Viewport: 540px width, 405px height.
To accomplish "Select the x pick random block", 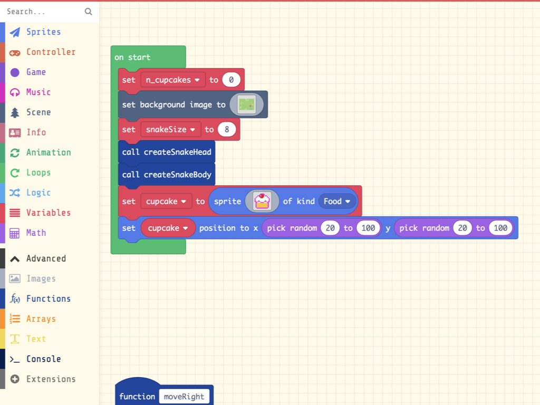I will point(292,228).
